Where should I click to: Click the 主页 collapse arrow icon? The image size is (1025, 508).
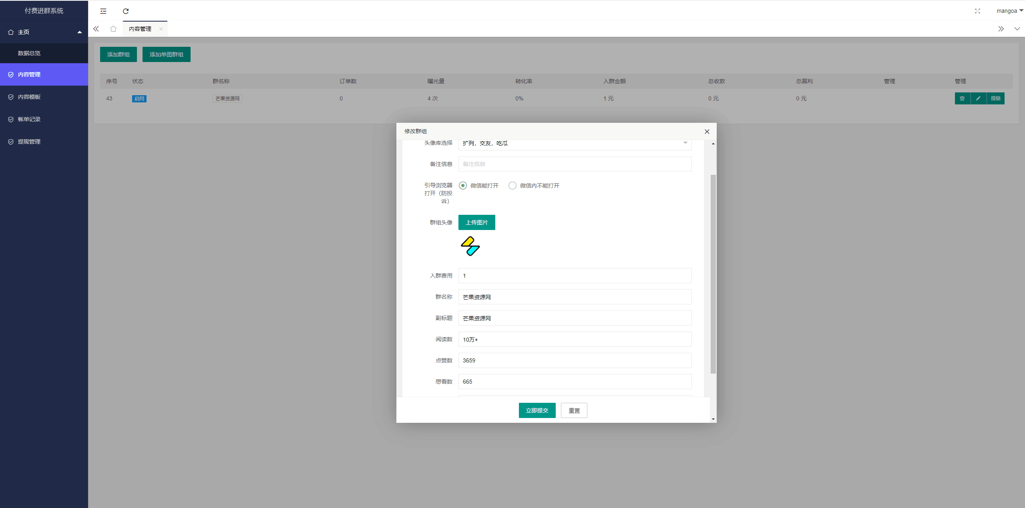pos(79,31)
